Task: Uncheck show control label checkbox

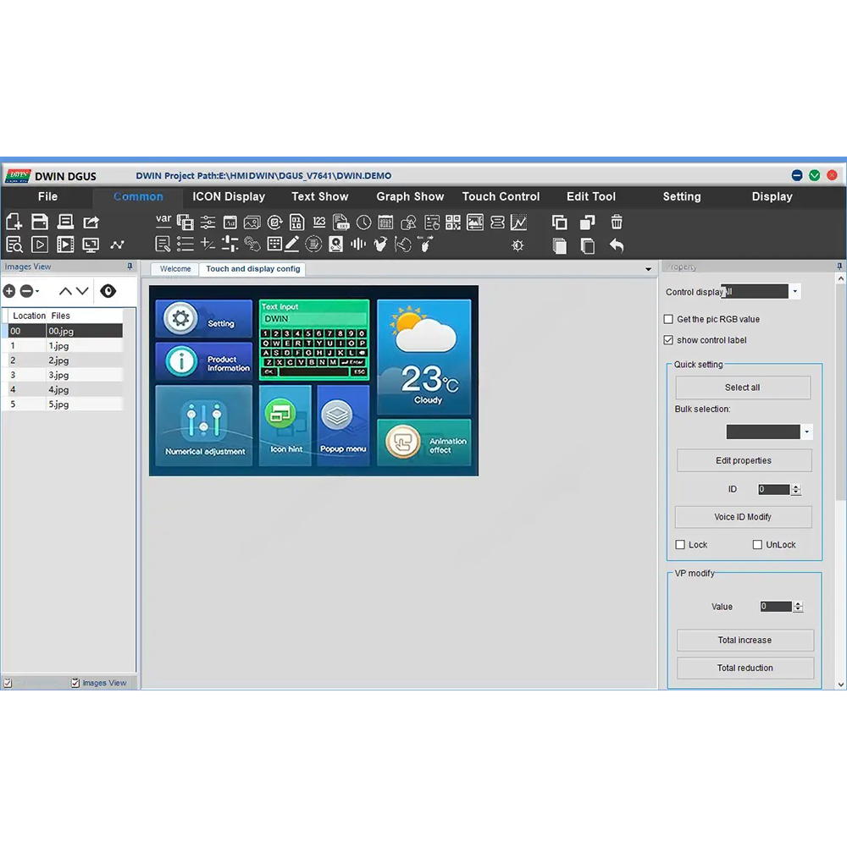Action: tap(668, 340)
